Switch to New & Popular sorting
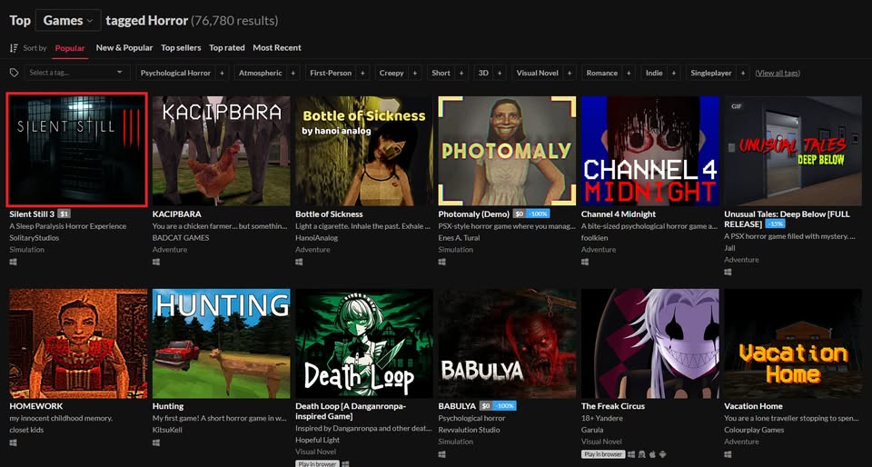This screenshot has height=467, width=872. [x=124, y=48]
